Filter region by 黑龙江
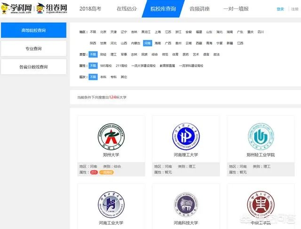Screen dimensions: 301x229 146,32
